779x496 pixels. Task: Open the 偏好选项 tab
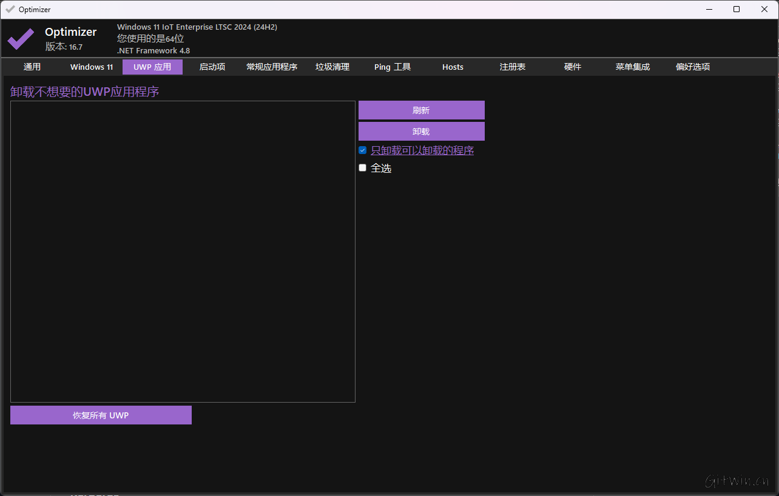[692, 67]
